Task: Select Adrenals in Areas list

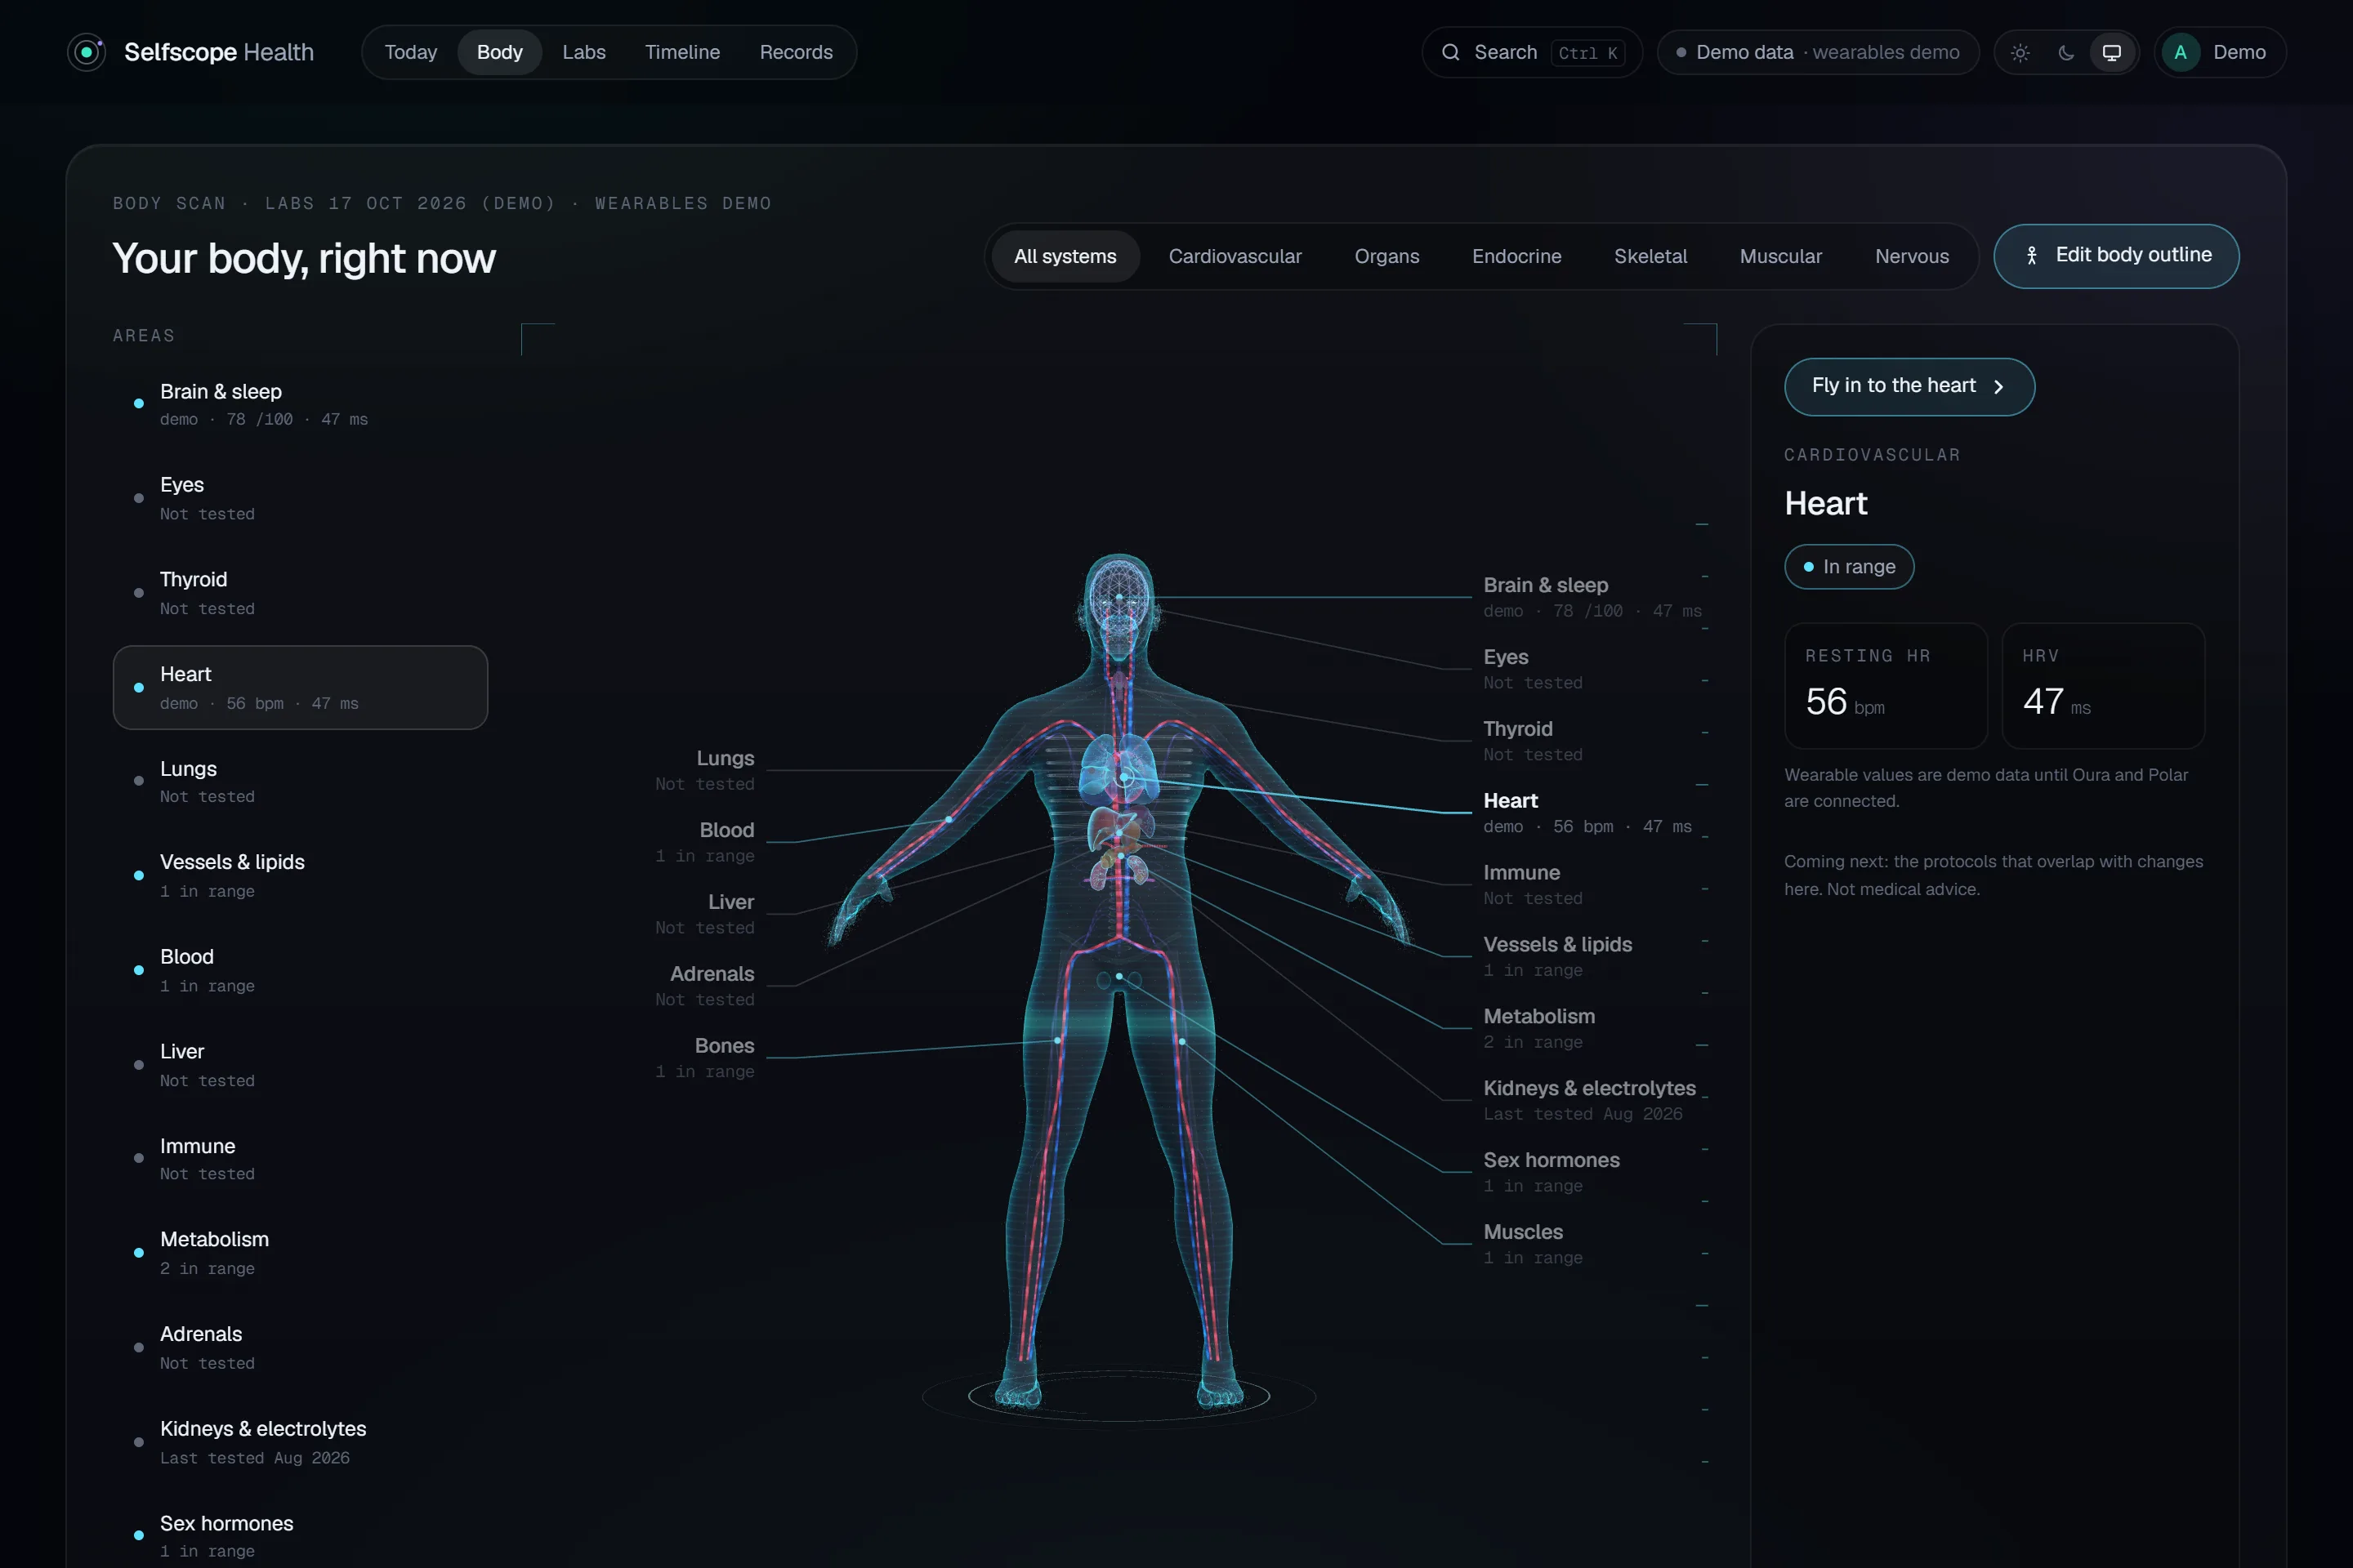Action: click(x=300, y=1347)
